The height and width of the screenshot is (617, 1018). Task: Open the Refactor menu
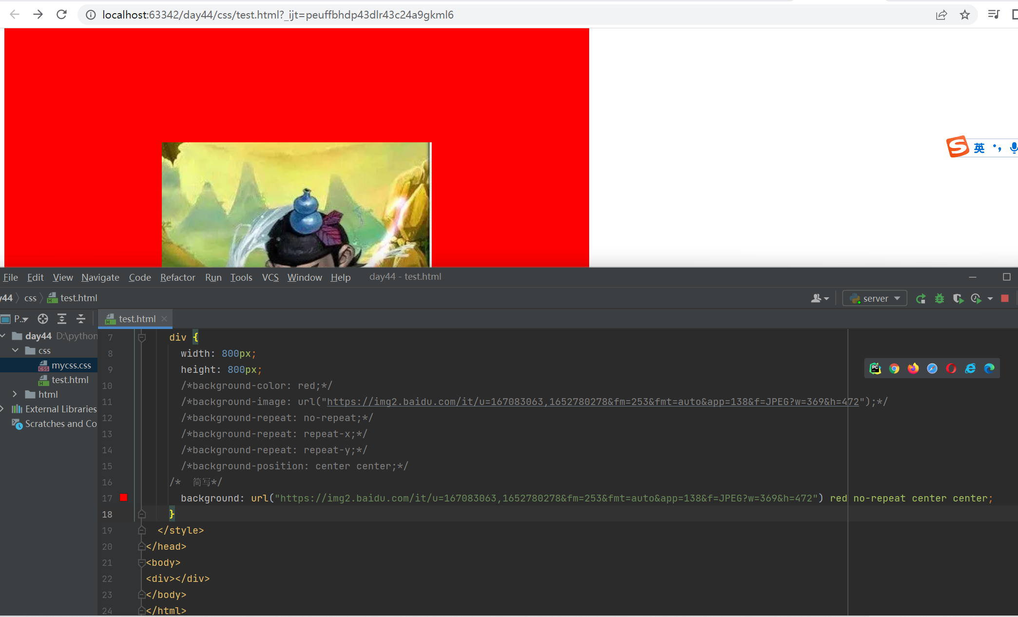pyautogui.click(x=177, y=277)
